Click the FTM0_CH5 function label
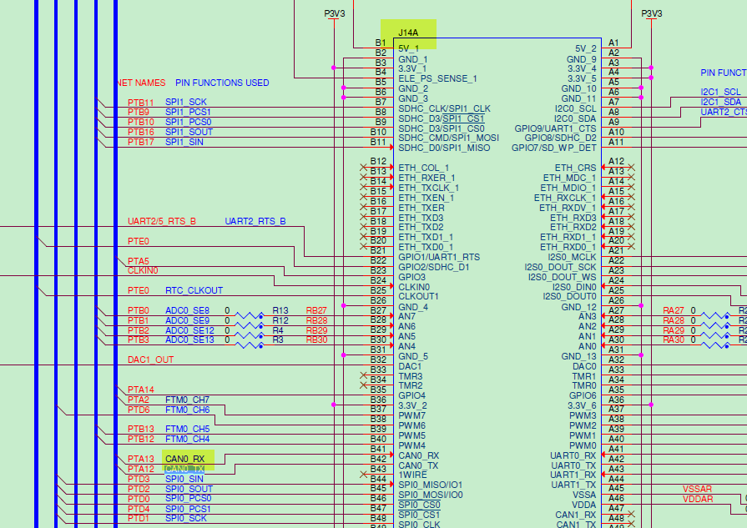Viewport: 747px width, 528px height. click(x=187, y=429)
